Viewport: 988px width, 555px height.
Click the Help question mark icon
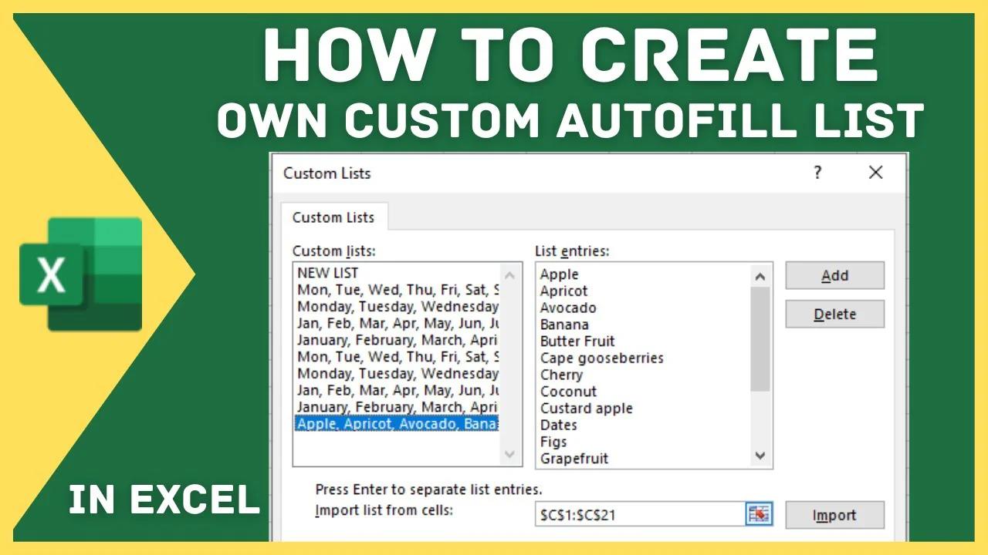click(x=817, y=173)
